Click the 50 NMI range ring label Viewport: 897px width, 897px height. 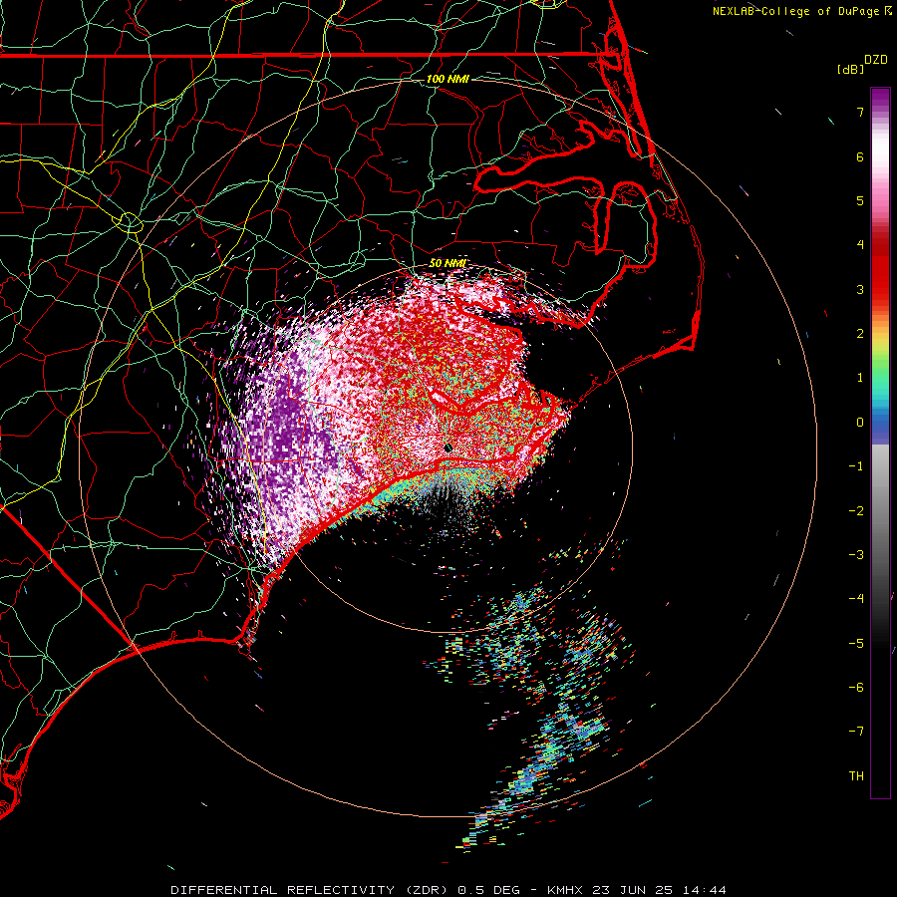tap(448, 263)
